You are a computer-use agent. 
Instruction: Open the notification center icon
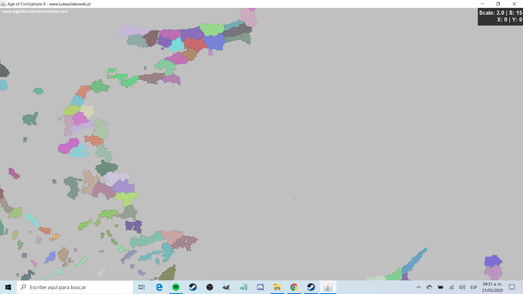[512, 287]
